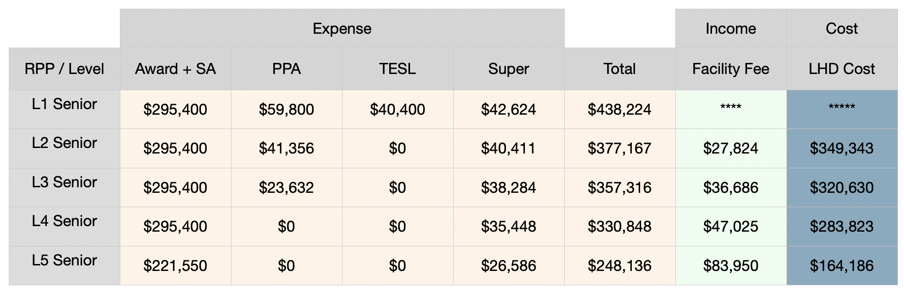Select the masked L1 Senior Facility Fee cell
The image size is (904, 295).
pos(730,109)
